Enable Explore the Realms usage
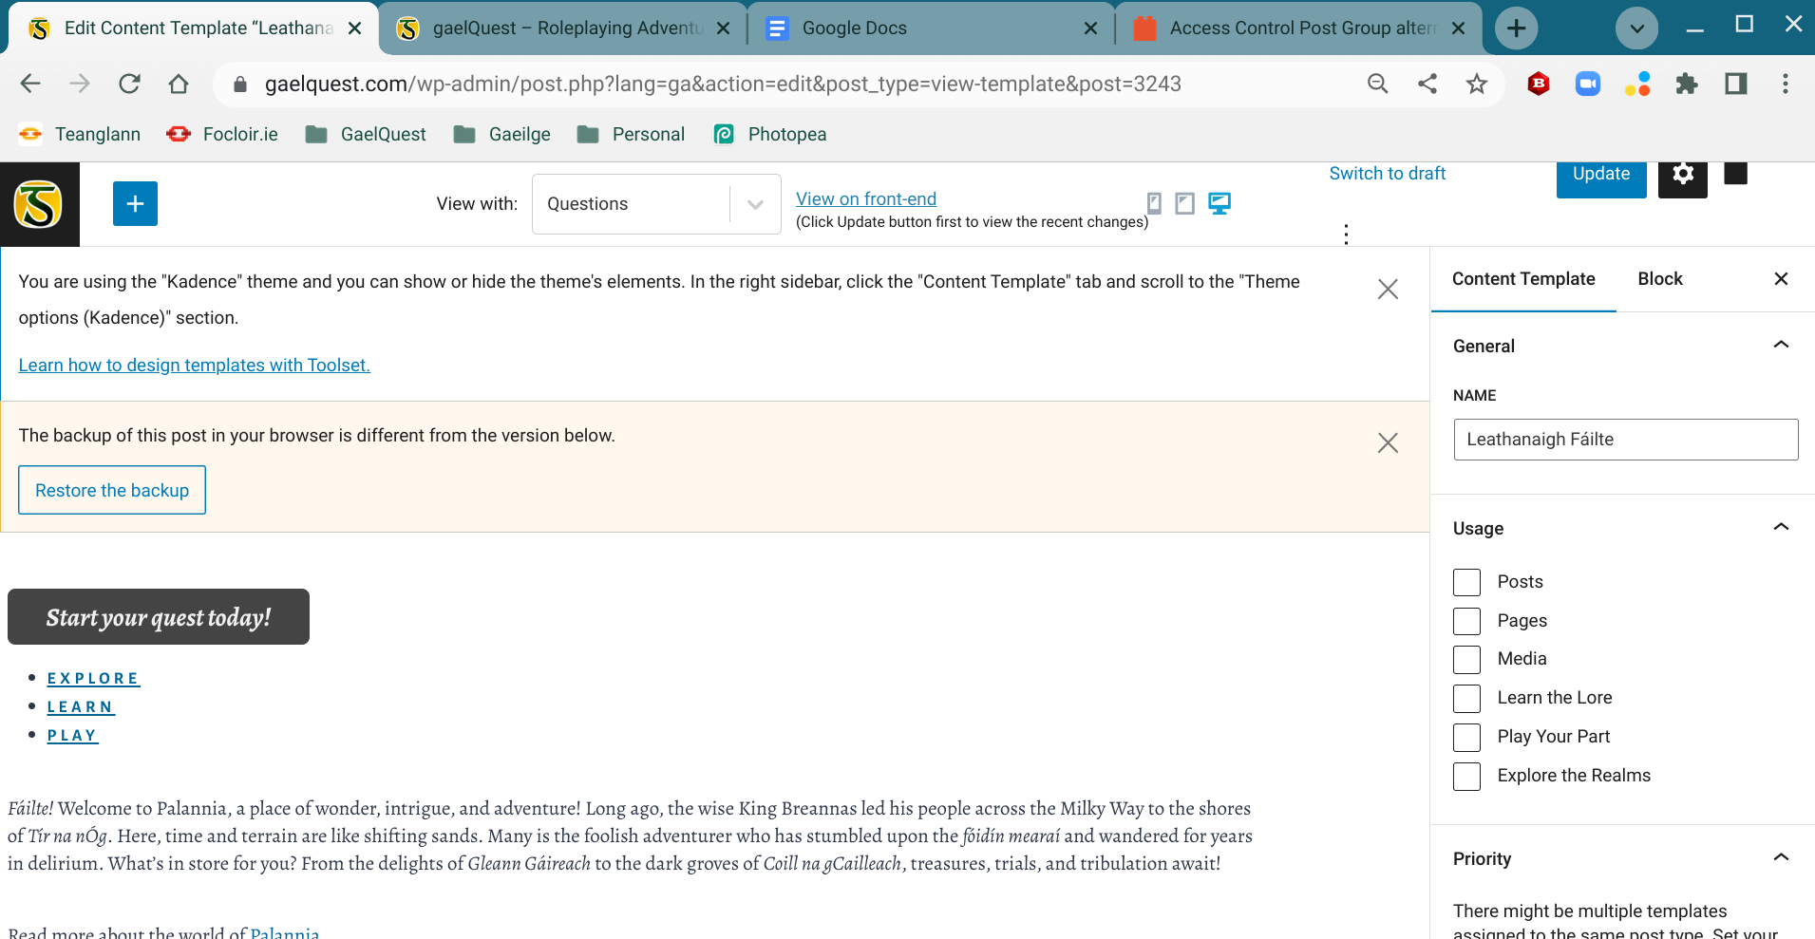 pos(1466,776)
